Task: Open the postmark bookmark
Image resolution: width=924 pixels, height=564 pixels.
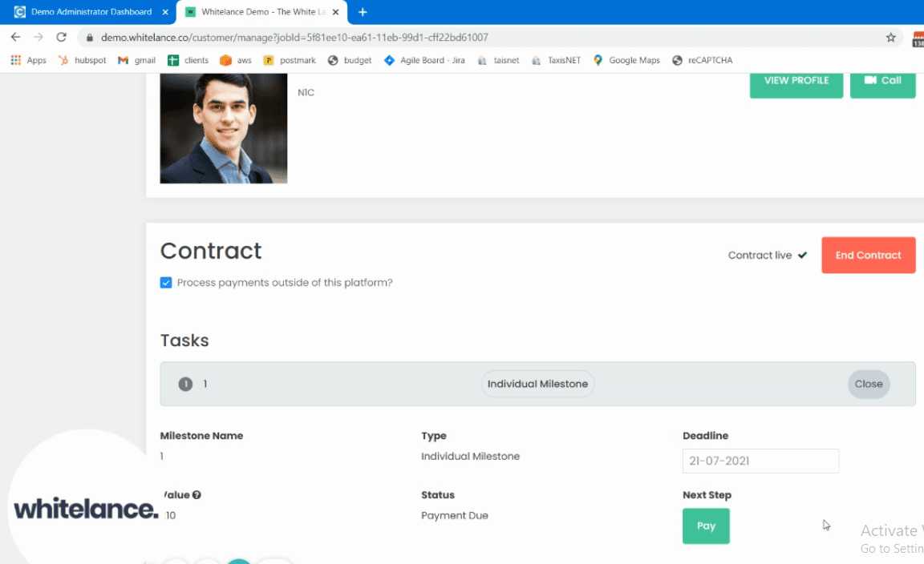Action: [x=290, y=60]
